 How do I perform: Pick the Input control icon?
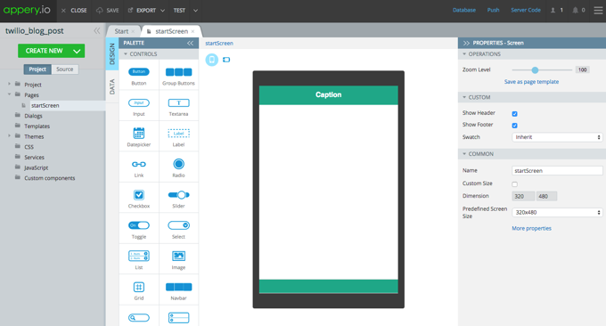point(139,102)
